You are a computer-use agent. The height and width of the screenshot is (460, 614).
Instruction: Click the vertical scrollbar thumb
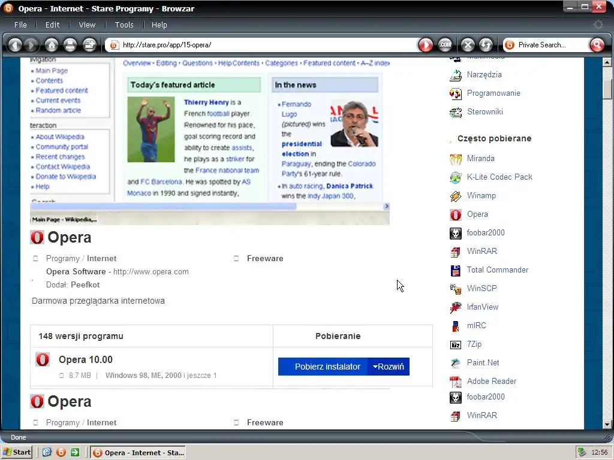(x=607, y=90)
